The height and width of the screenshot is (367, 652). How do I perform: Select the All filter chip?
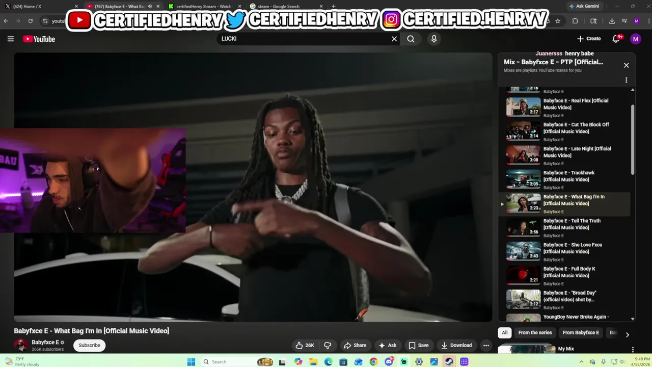[504, 333]
